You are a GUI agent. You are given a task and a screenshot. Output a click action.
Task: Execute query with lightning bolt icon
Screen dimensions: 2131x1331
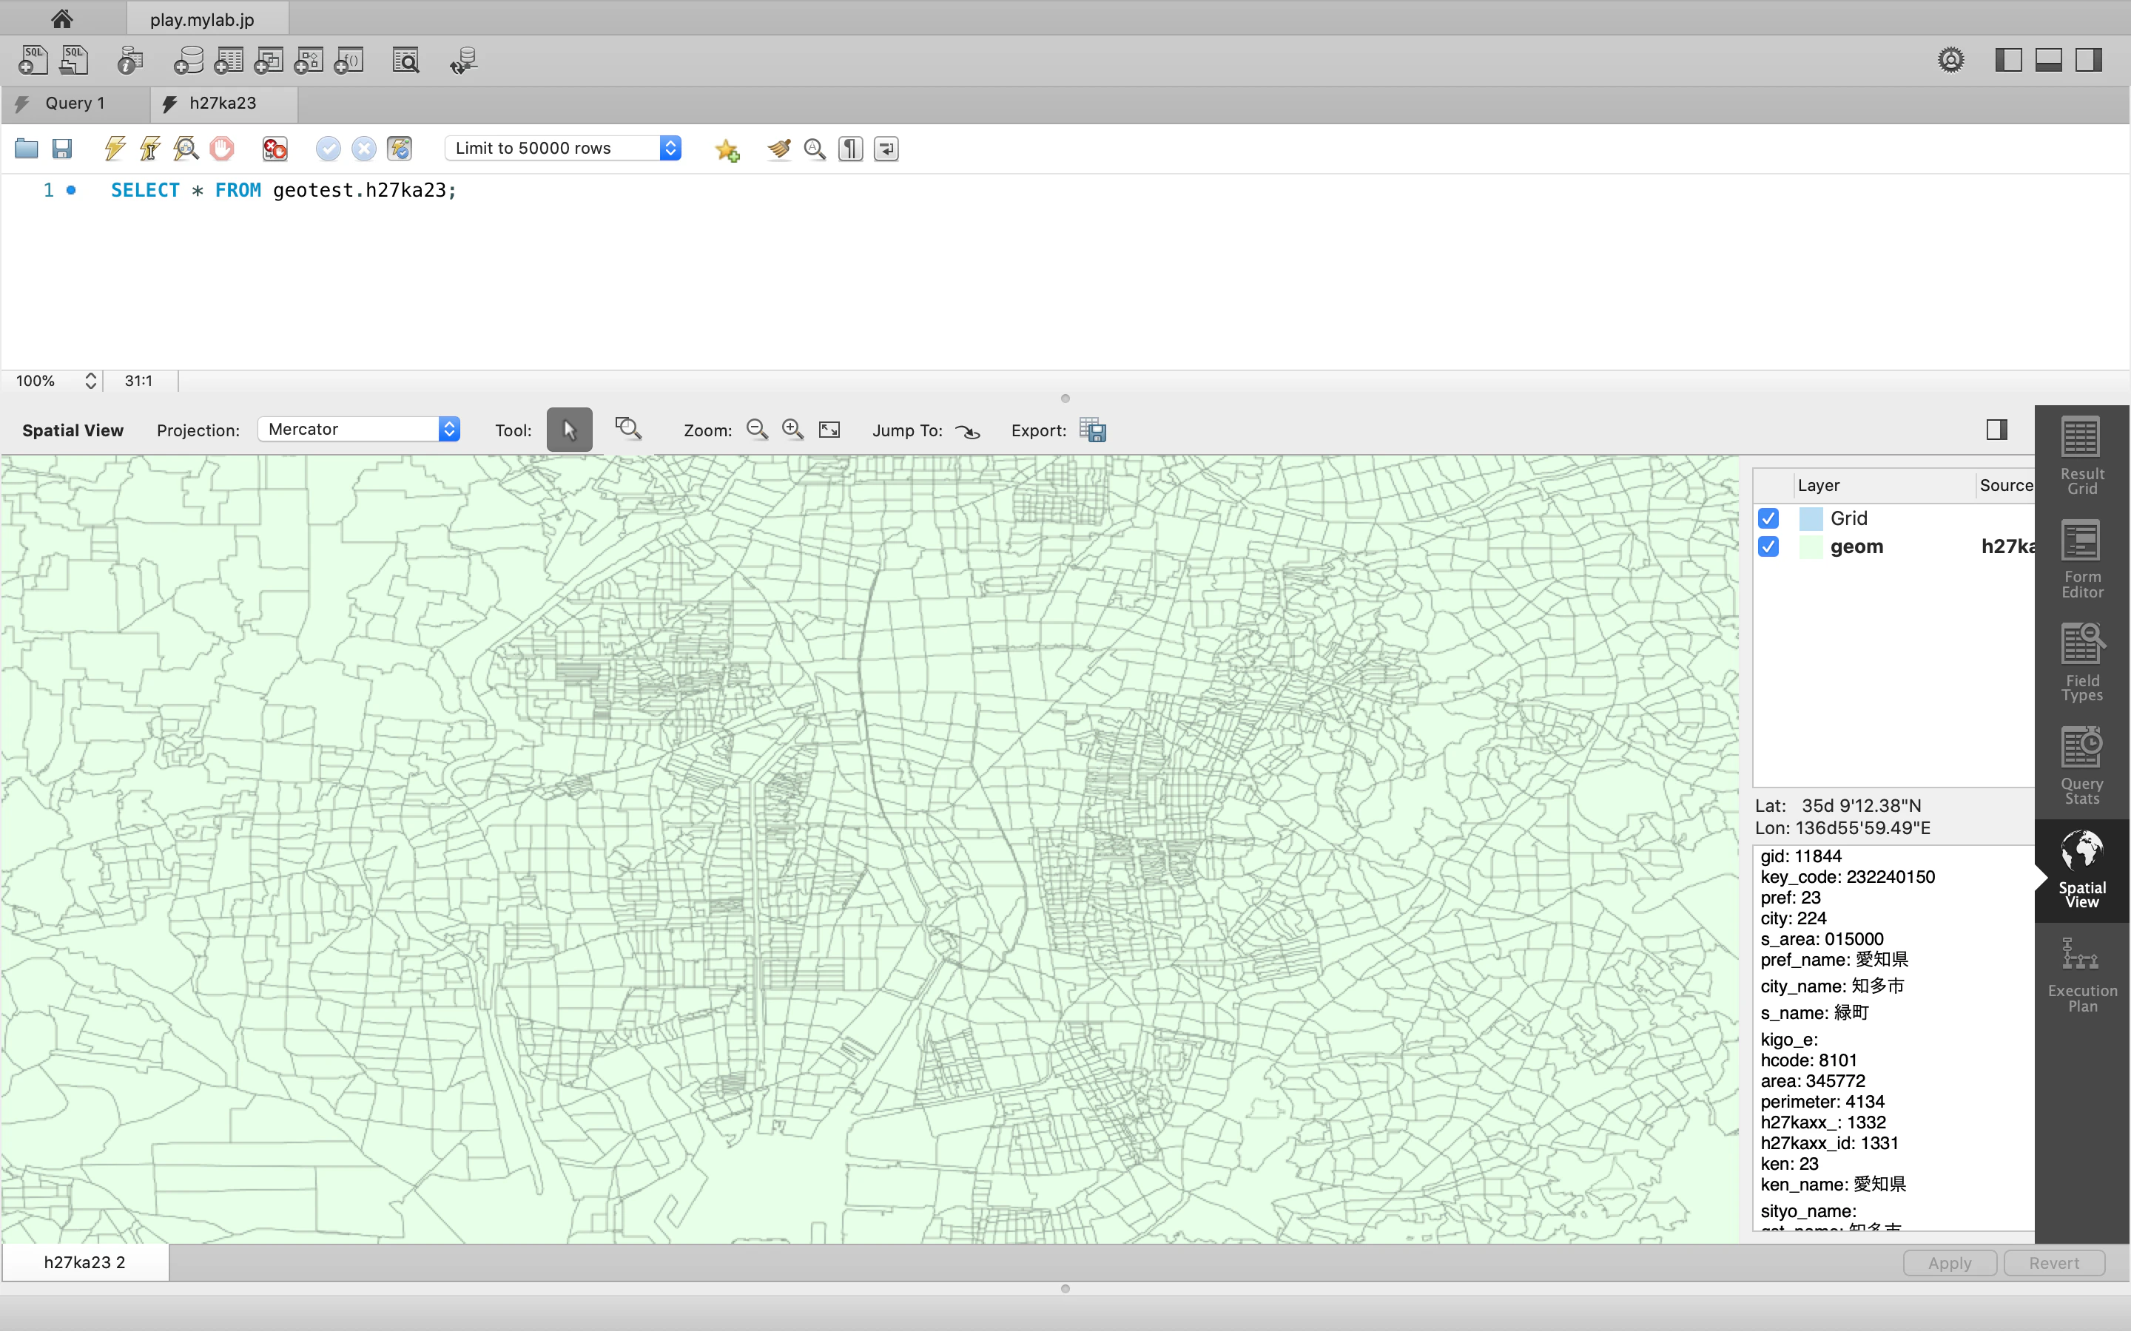pos(115,148)
